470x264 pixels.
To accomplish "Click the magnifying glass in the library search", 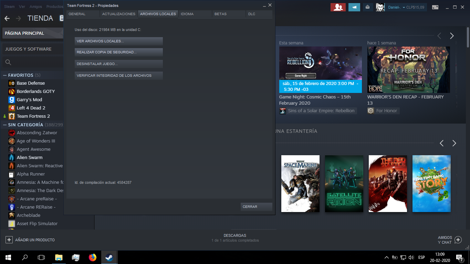I will pos(8,62).
